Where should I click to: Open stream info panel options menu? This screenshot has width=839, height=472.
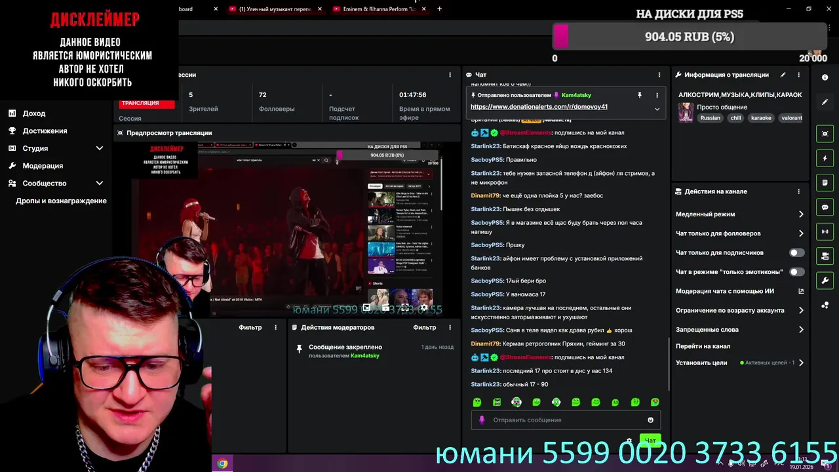[798, 75]
